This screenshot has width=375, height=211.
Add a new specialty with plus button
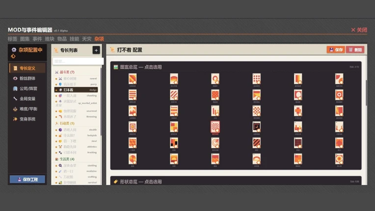click(x=96, y=50)
